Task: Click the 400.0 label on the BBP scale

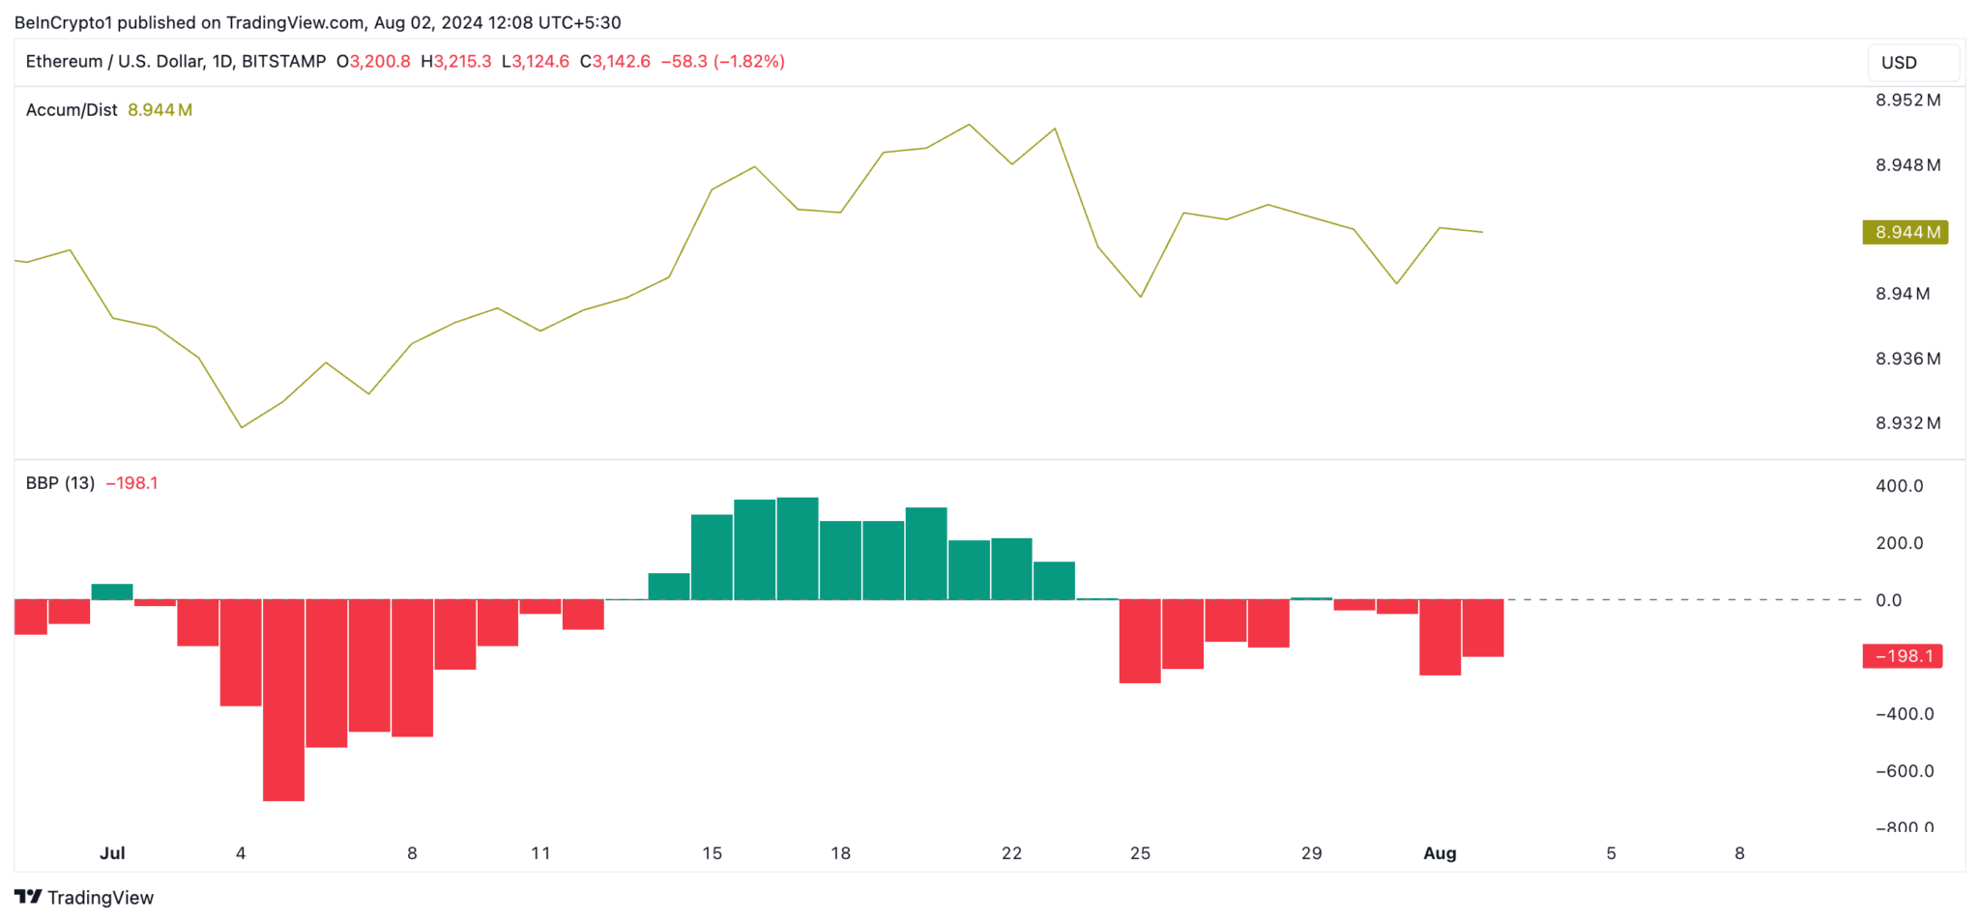Action: tap(1899, 486)
